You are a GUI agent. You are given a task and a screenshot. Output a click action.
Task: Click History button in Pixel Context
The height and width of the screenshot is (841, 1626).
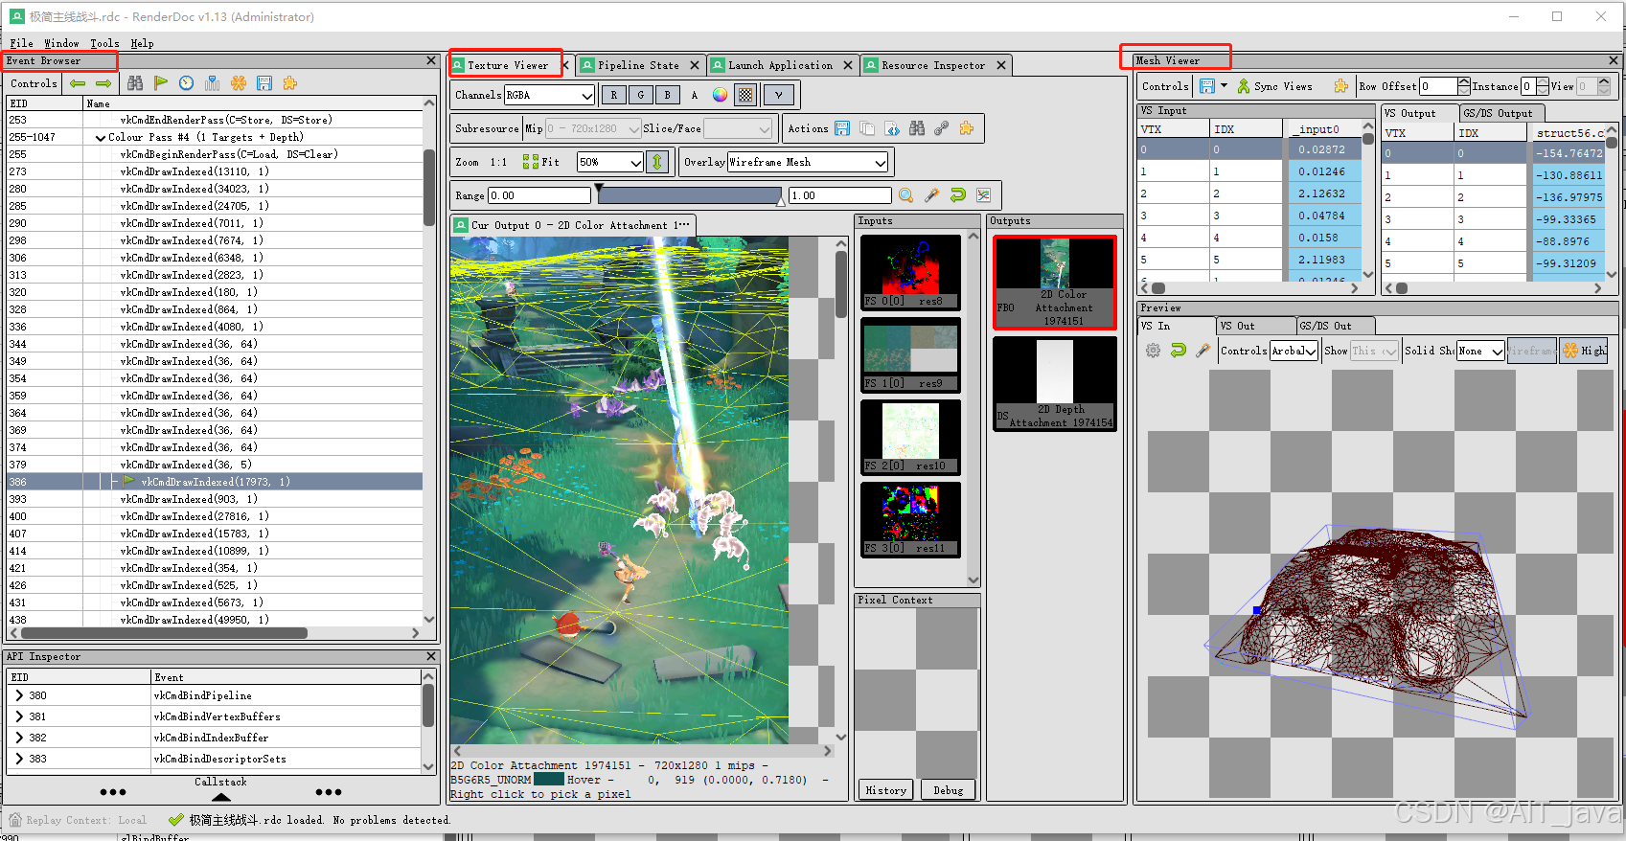coord(885,790)
